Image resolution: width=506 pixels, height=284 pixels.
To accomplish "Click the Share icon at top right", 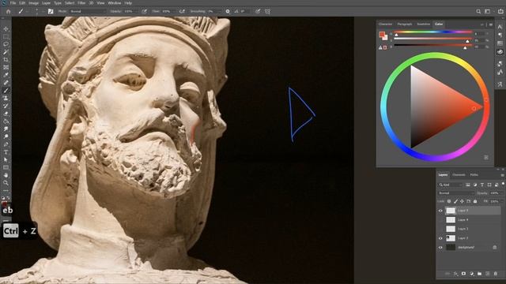I will tap(500, 11).
